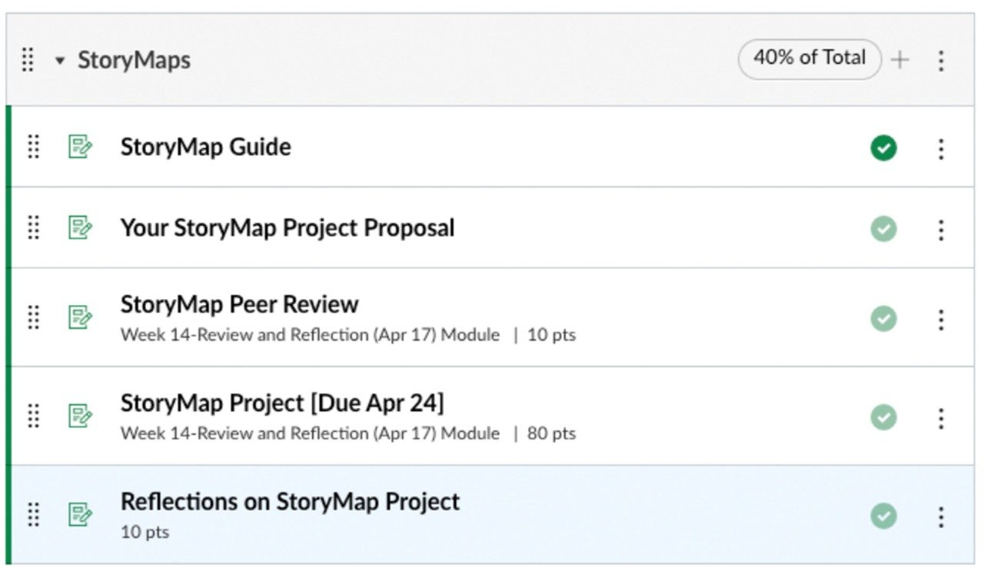The height and width of the screenshot is (574, 984).
Task: Toggle publish status for Reflections assignment
Action: 883,516
